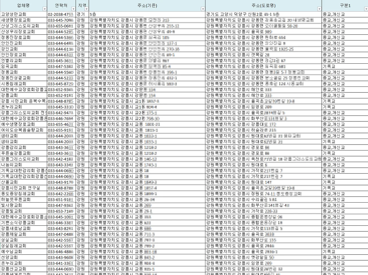Image resolution: width=368 pixels, height=275 pixels.
Task: Select the 강릉교회 cell
Action: click(x=23, y=95)
